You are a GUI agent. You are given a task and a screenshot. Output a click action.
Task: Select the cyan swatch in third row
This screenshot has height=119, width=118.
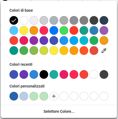pyautogui.click(x=84, y=40)
